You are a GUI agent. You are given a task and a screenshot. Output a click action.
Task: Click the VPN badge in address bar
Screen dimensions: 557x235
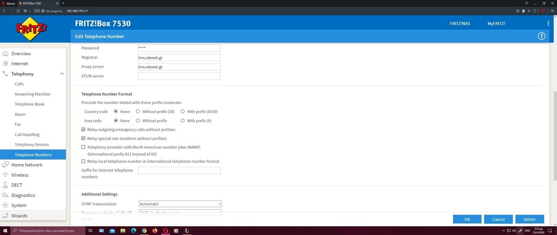click(x=37, y=10)
